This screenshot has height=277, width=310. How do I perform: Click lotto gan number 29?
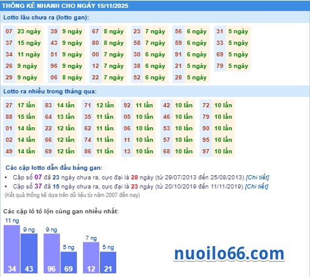click(9, 78)
